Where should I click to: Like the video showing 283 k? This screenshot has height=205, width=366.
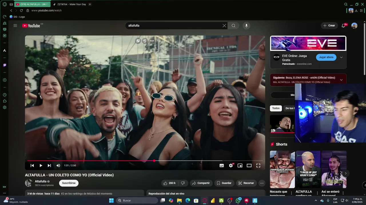coord(170,183)
